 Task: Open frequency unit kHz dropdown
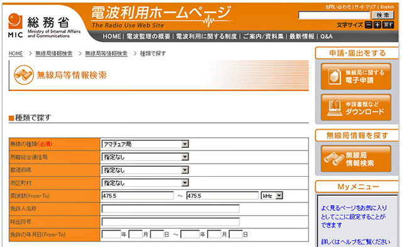[272, 196]
